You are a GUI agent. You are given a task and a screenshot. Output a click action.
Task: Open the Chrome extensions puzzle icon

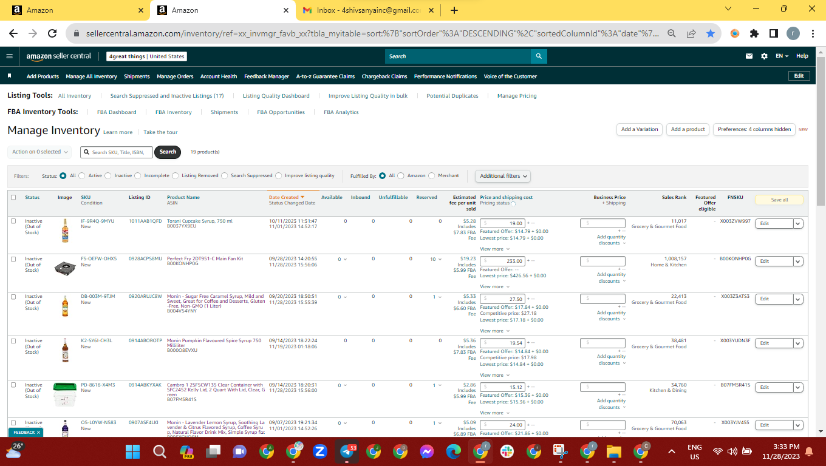tap(754, 34)
